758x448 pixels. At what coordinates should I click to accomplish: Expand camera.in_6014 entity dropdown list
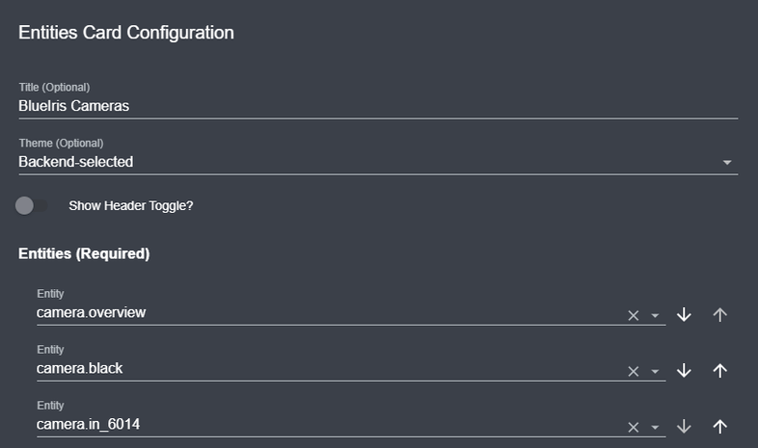click(655, 428)
